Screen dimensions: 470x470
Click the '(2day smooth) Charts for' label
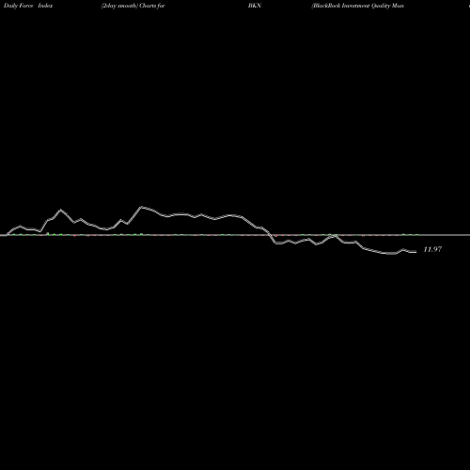tap(133, 6)
